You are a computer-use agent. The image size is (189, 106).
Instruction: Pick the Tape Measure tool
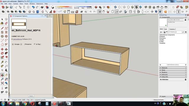click(2, 62)
